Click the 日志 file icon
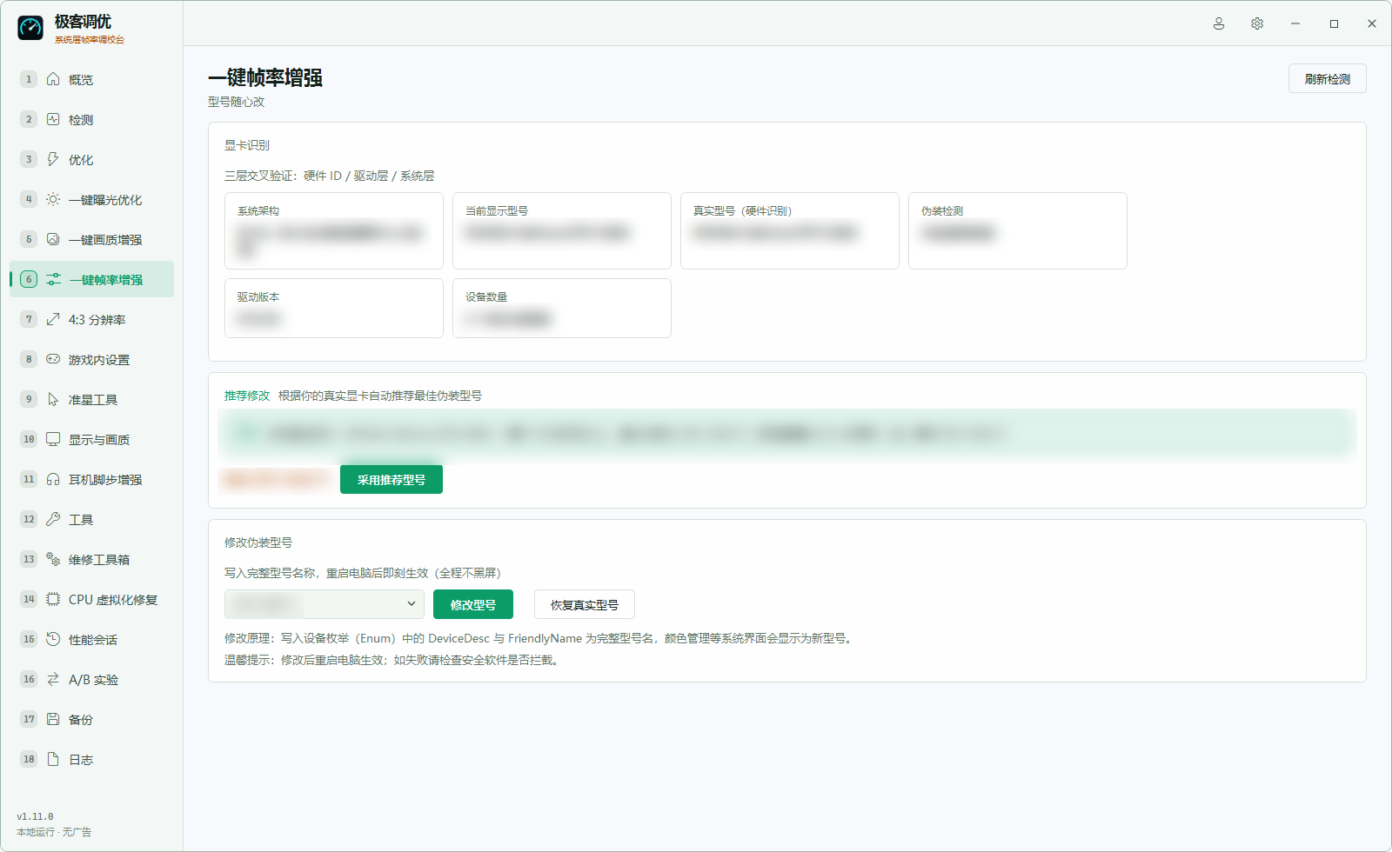The width and height of the screenshot is (1392, 852). pyautogui.click(x=53, y=759)
